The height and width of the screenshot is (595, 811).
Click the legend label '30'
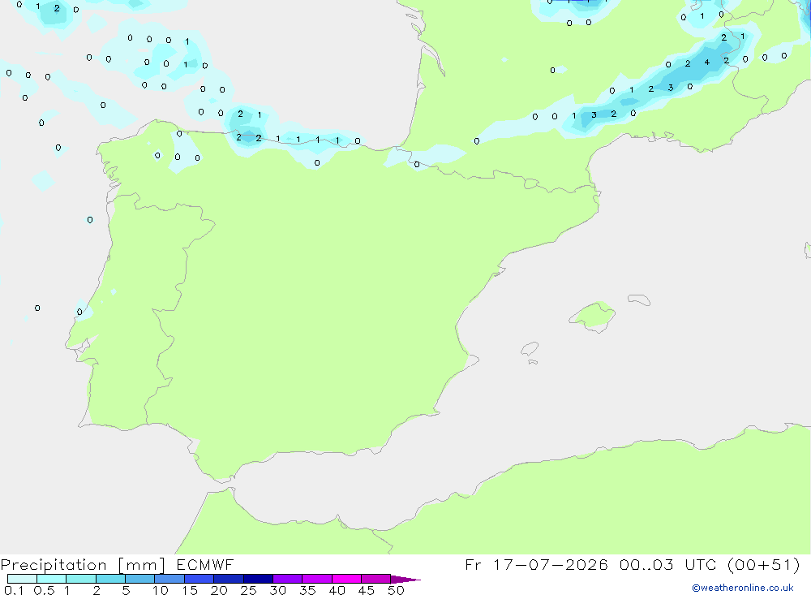(x=278, y=590)
